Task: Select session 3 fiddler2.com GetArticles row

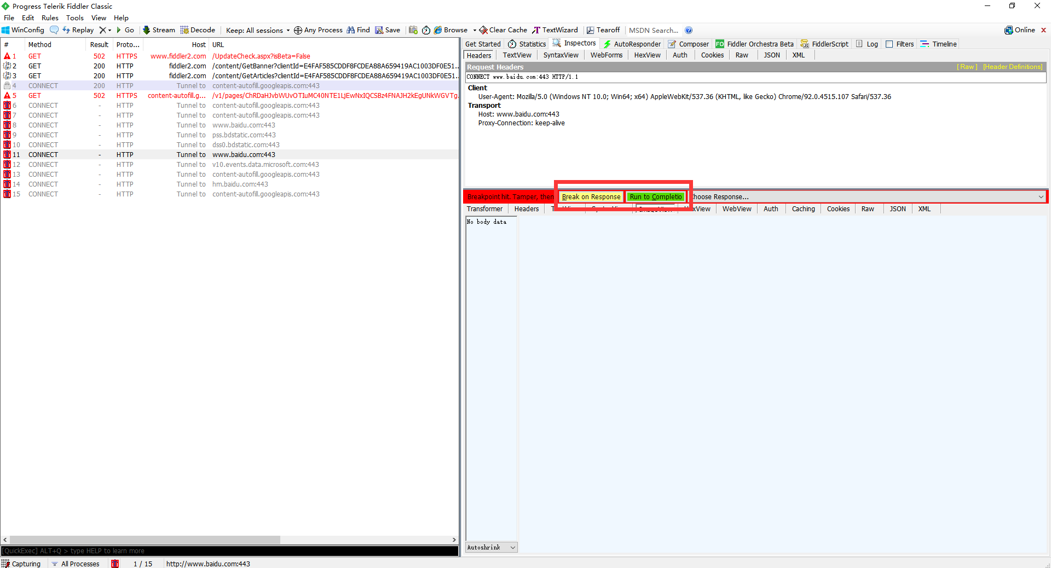Action: point(230,76)
